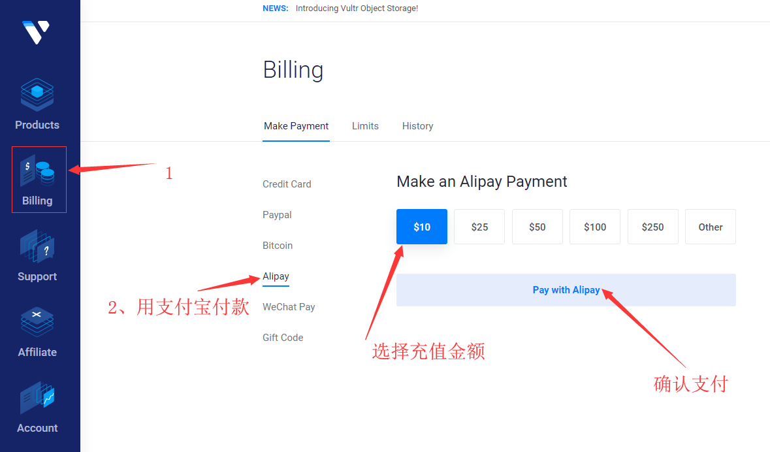Select Credit Card payment method
This screenshot has height=452, width=770.
pos(287,184)
